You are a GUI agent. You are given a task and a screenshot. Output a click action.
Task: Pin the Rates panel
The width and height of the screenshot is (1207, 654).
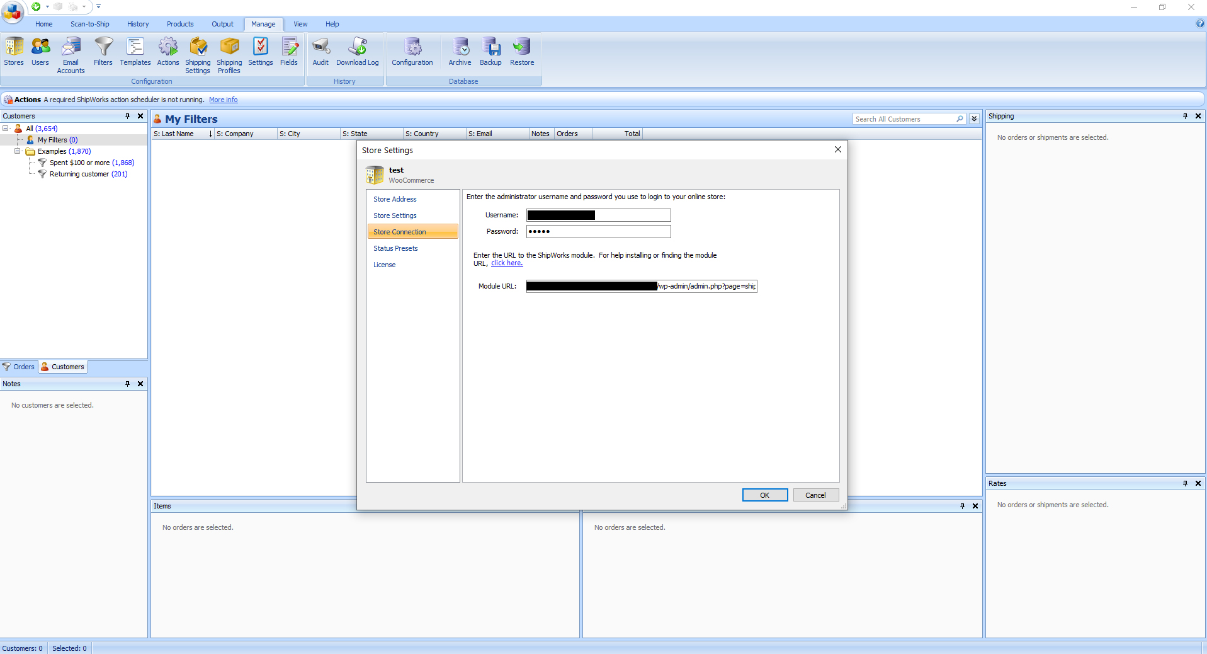1185,483
